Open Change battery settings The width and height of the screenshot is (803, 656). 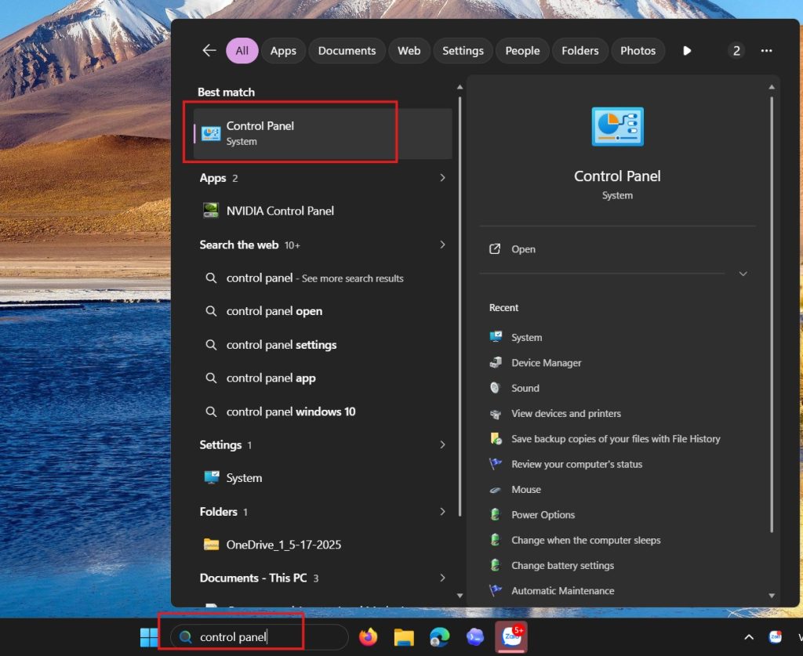point(562,565)
